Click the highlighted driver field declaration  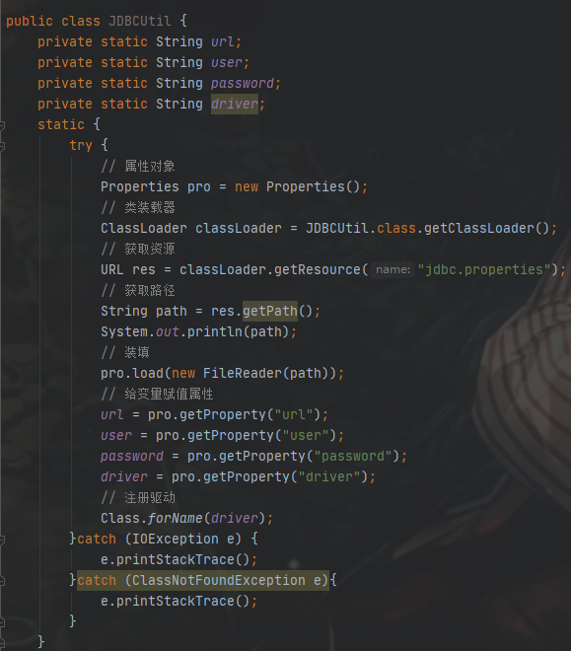click(235, 104)
